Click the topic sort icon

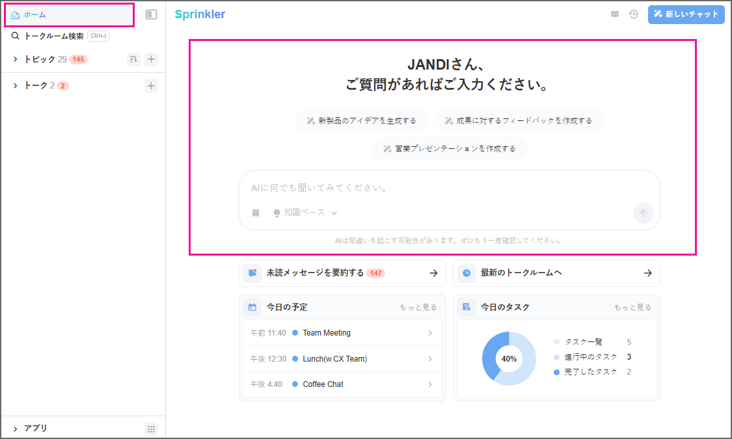point(133,59)
